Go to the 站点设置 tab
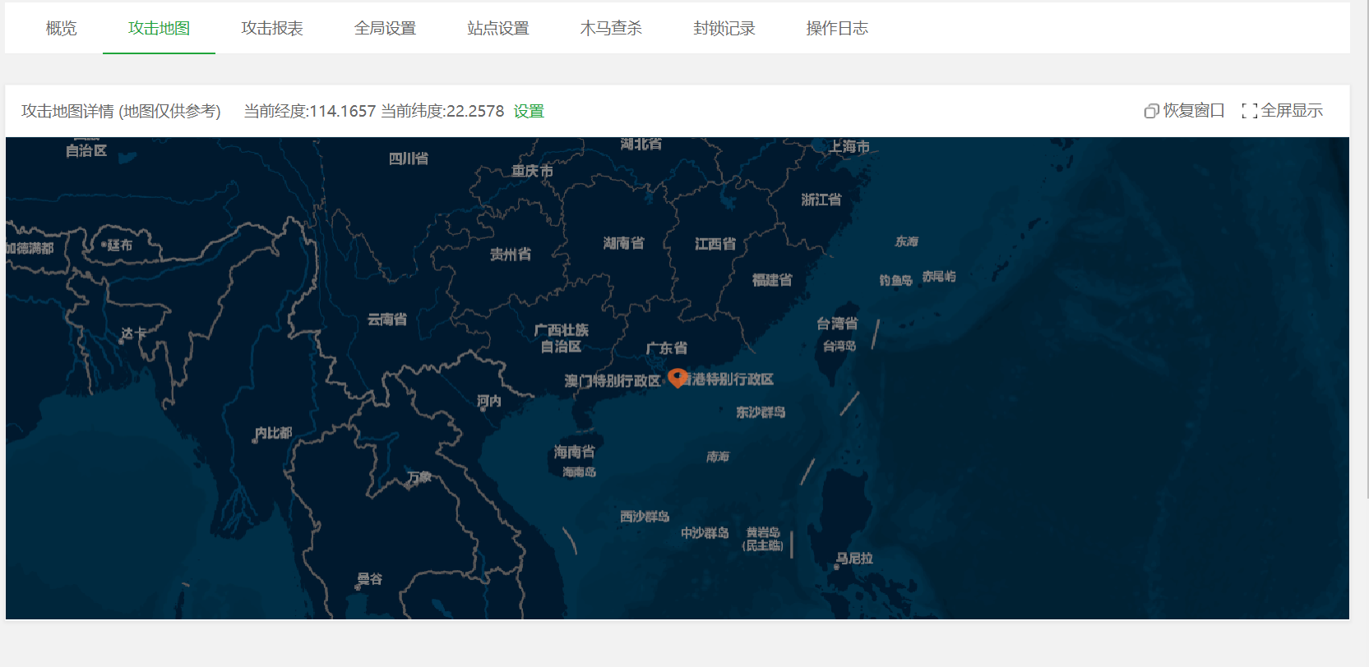Screen dimensions: 1369x667 (497, 29)
